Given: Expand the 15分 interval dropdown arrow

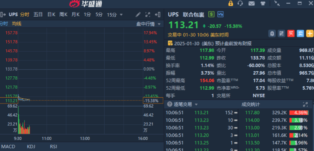Looking at the screenshot, I should 121,15.
